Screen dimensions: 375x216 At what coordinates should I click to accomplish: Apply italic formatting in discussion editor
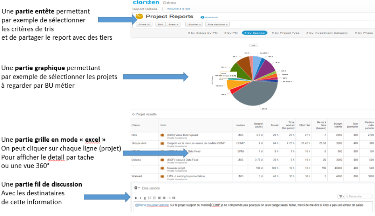click(140, 198)
